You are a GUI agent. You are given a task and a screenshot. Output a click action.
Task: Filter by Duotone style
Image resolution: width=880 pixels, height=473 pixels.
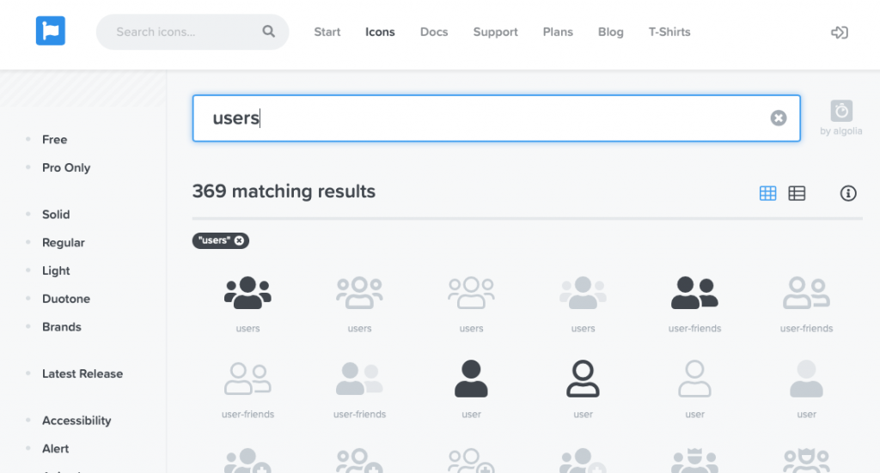click(66, 299)
